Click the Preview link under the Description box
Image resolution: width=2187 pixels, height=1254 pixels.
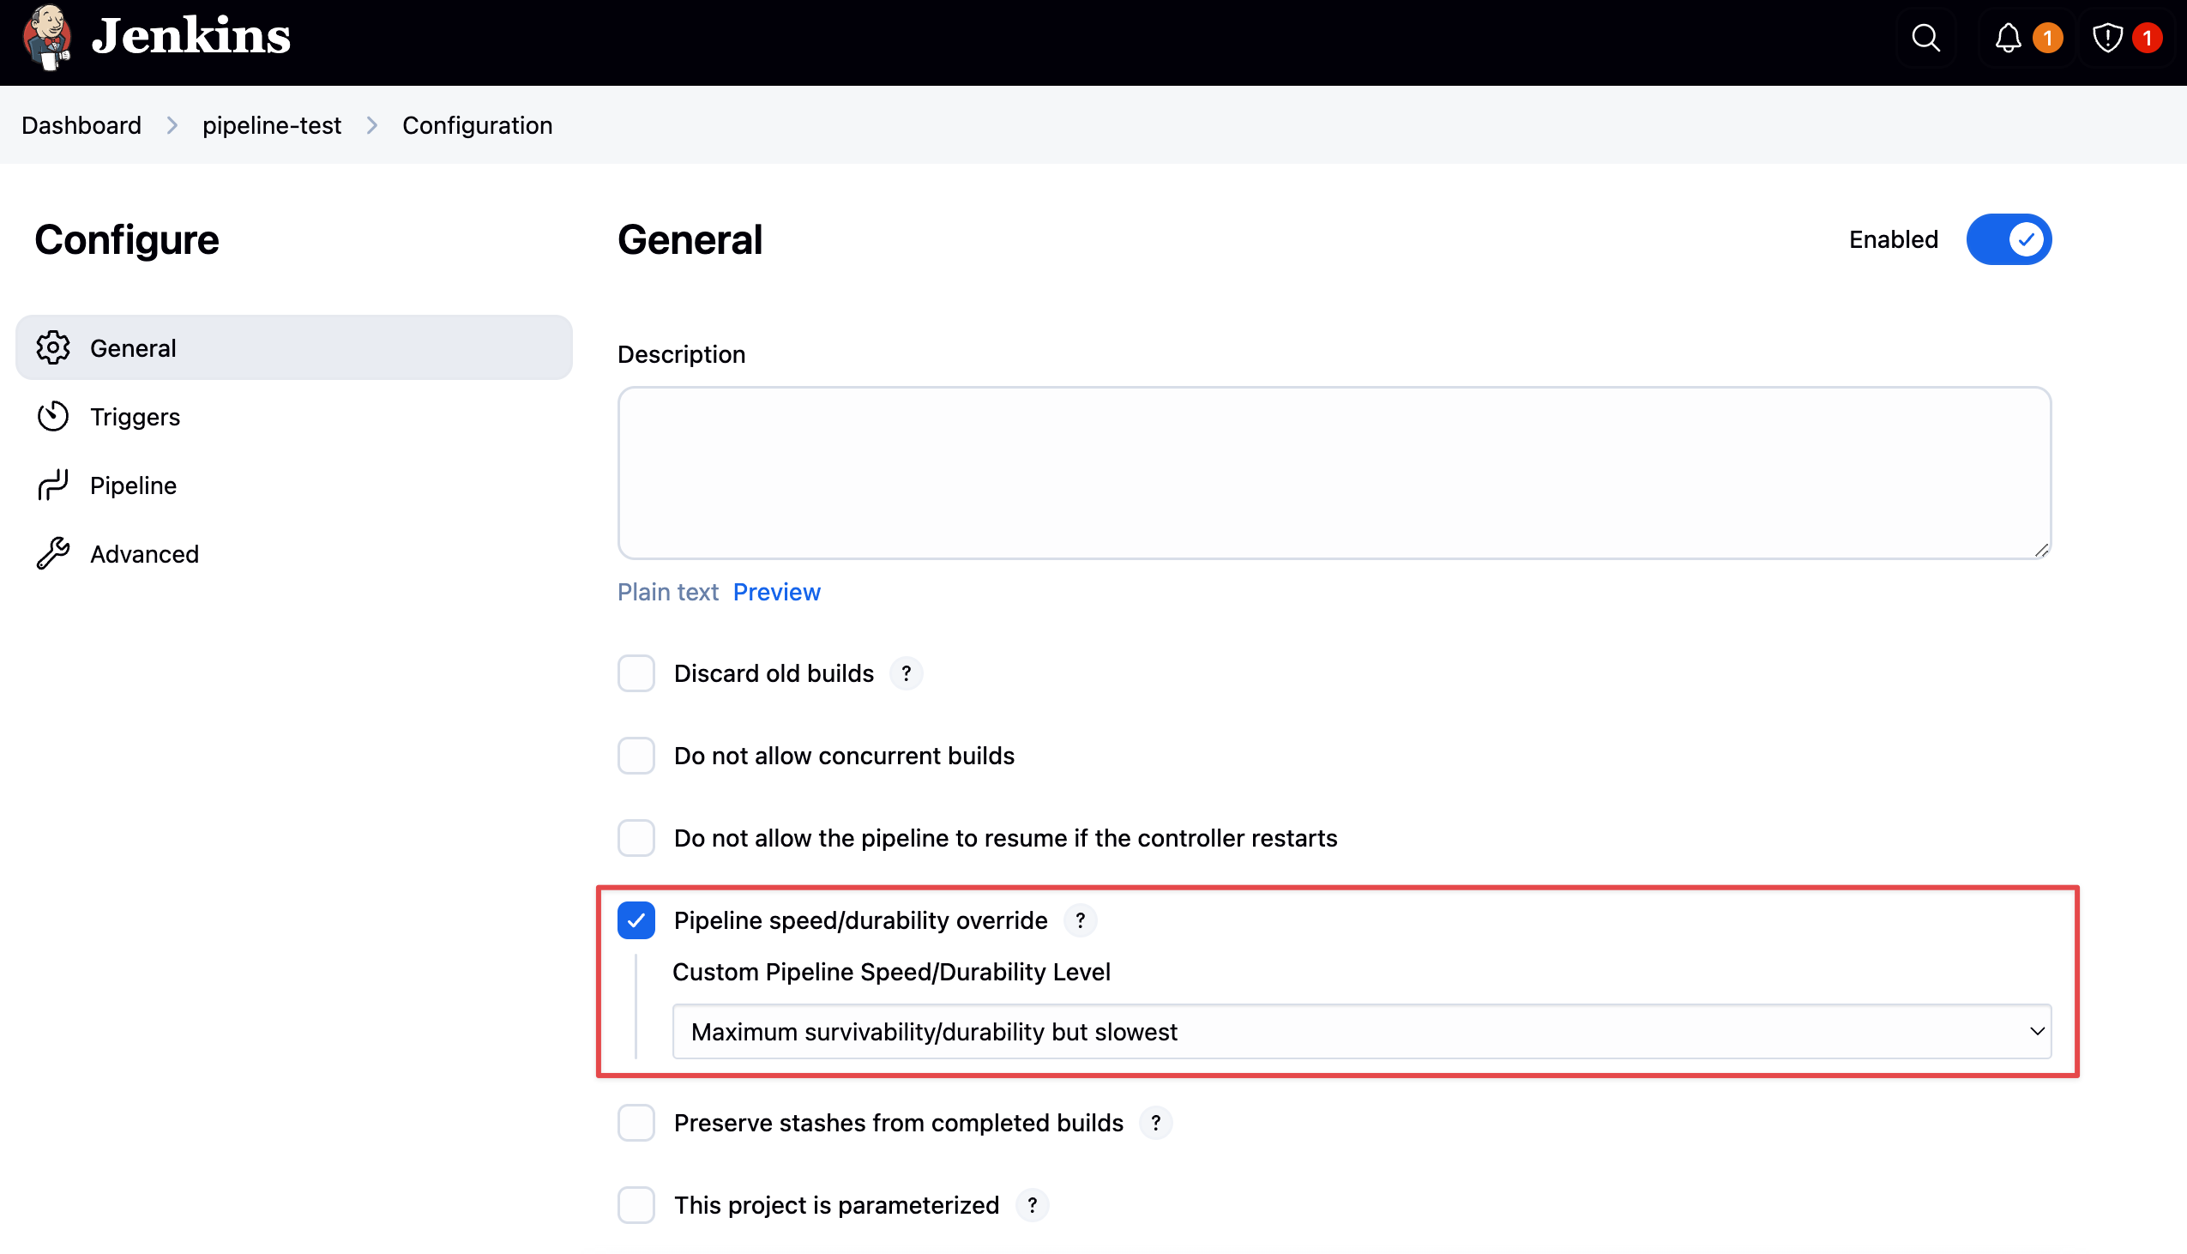click(776, 593)
